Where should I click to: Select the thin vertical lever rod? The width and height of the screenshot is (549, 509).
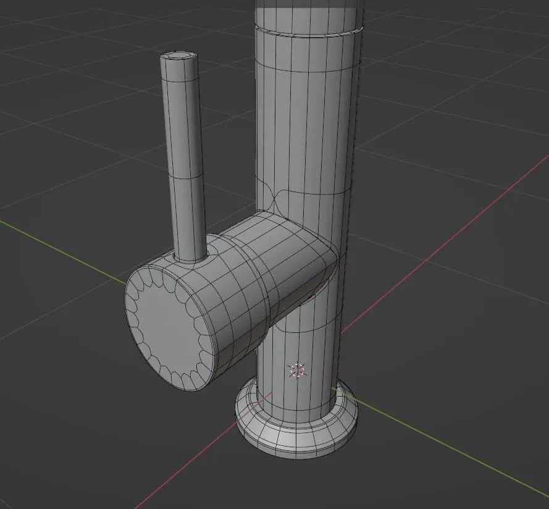pos(183,158)
